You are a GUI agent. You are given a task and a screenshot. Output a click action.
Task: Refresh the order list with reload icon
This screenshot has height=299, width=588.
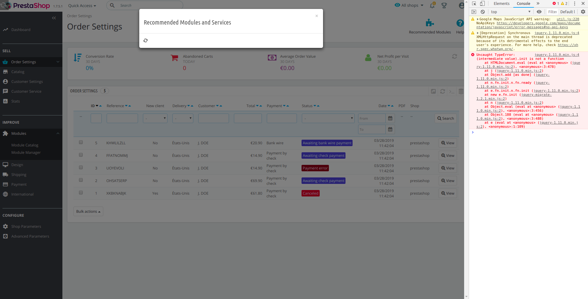[443, 91]
